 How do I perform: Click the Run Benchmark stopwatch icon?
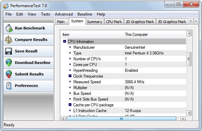point(9,28)
